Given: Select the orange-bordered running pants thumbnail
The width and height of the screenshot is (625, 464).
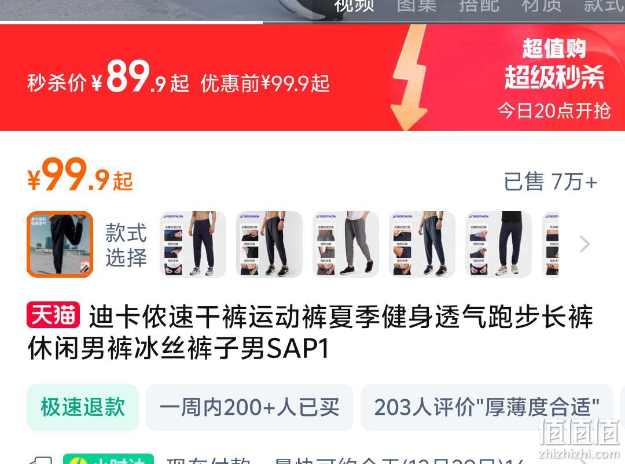Looking at the screenshot, I should point(60,244).
